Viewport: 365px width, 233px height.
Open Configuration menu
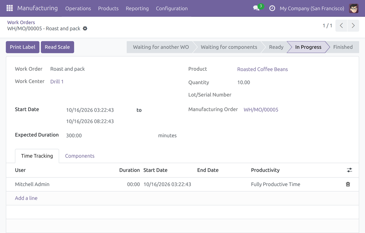tap(172, 9)
